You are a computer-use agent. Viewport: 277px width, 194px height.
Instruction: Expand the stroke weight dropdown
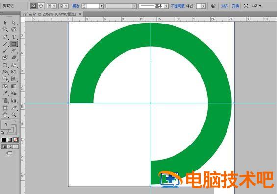[x=101, y=6]
